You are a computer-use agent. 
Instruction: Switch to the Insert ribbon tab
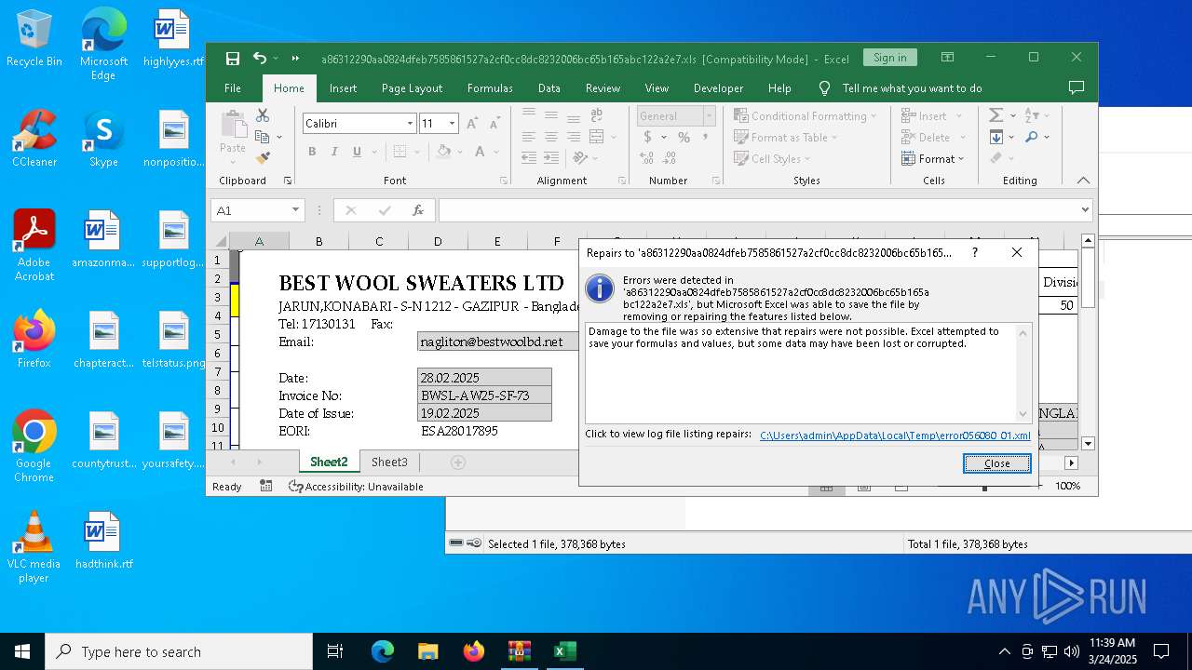click(x=343, y=87)
